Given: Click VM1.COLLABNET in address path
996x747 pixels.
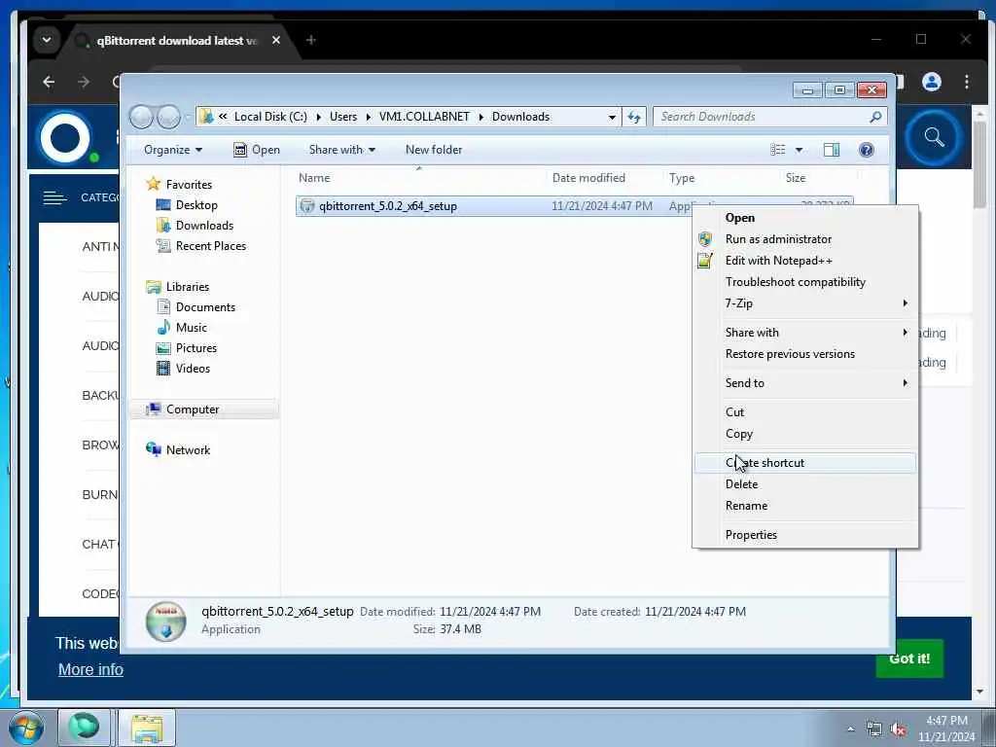Looking at the screenshot, I should [x=424, y=117].
